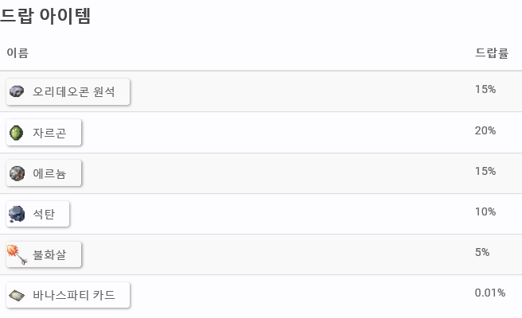Click the 5% drop rate for 불화살
Image resolution: width=522 pixels, height=318 pixels.
(482, 252)
